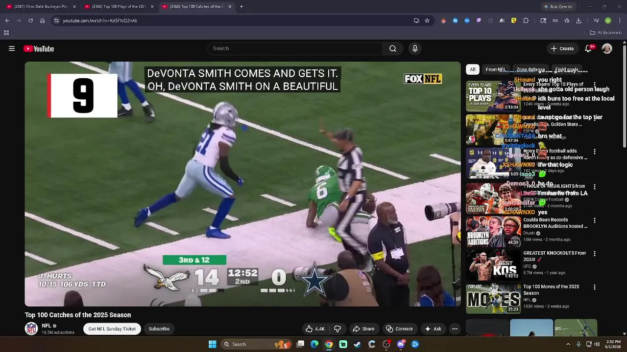Image resolution: width=627 pixels, height=352 pixels.
Task: Subscribe to the NFL channel
Action: 159,329
